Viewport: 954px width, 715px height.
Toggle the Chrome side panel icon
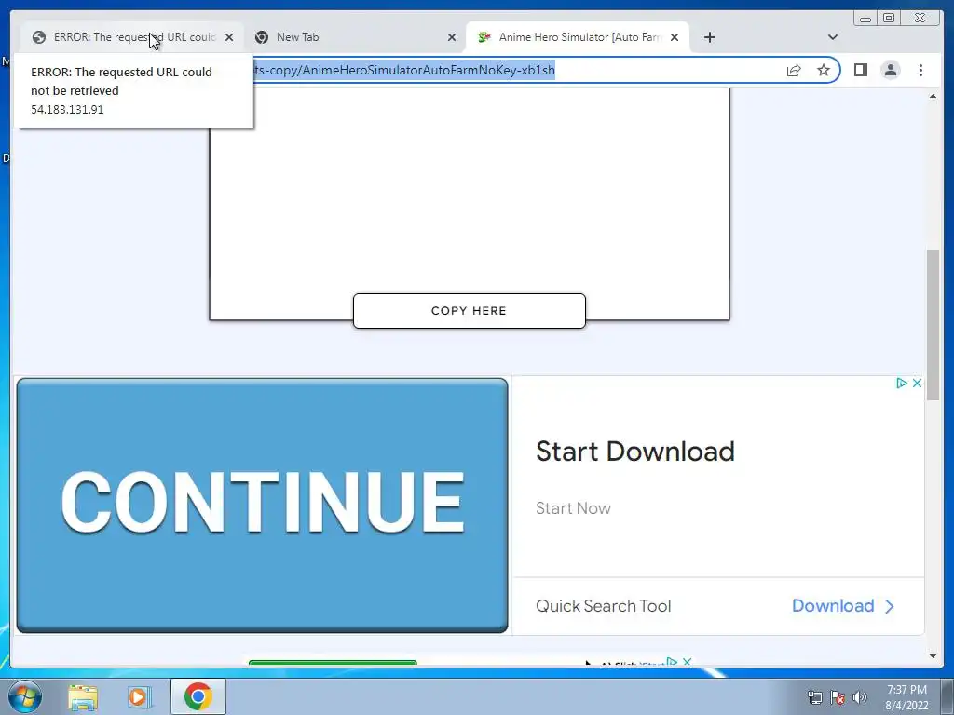(860, 70)
